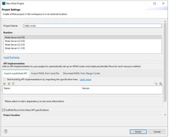Select Mule Server 4.2.2 EE runtime

tap(83, 45)
